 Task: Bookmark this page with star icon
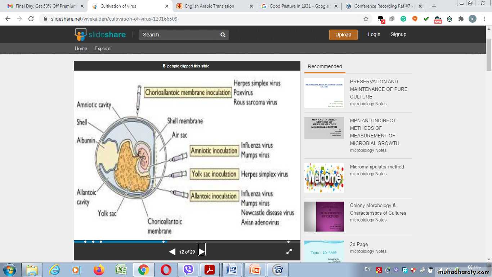[x=366, y=19]
